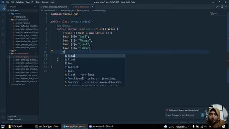
Task: Click Nurmadinah in the breadcrumb
Action: pyautogui.click(x=50, y=11)
